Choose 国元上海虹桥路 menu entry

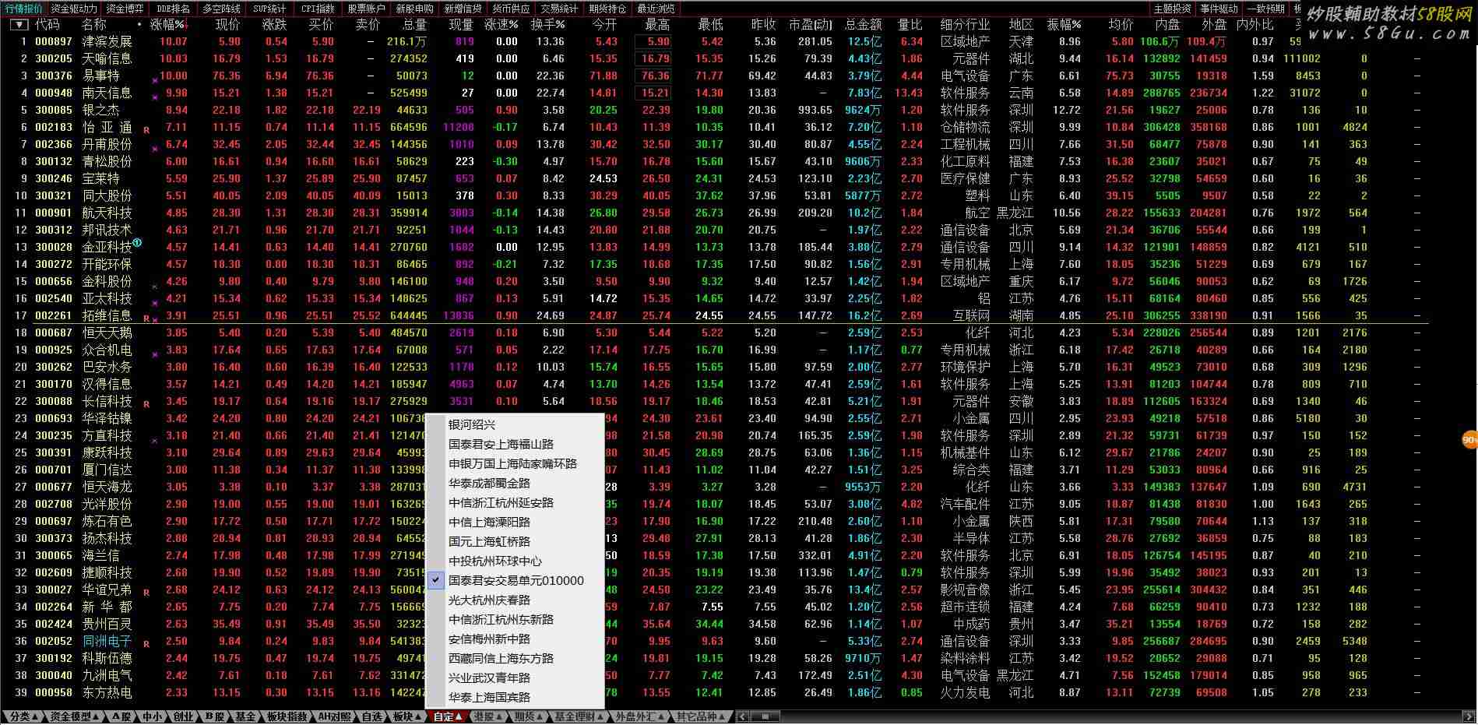(515, 541)
